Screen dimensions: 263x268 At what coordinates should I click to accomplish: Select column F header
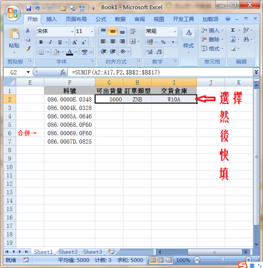[x=70, y=83]
